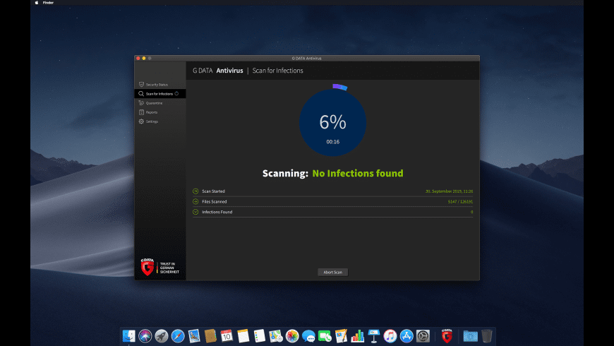The image size is (614, 346).
Task: Open Pages from the Dock
Action: 341,336
